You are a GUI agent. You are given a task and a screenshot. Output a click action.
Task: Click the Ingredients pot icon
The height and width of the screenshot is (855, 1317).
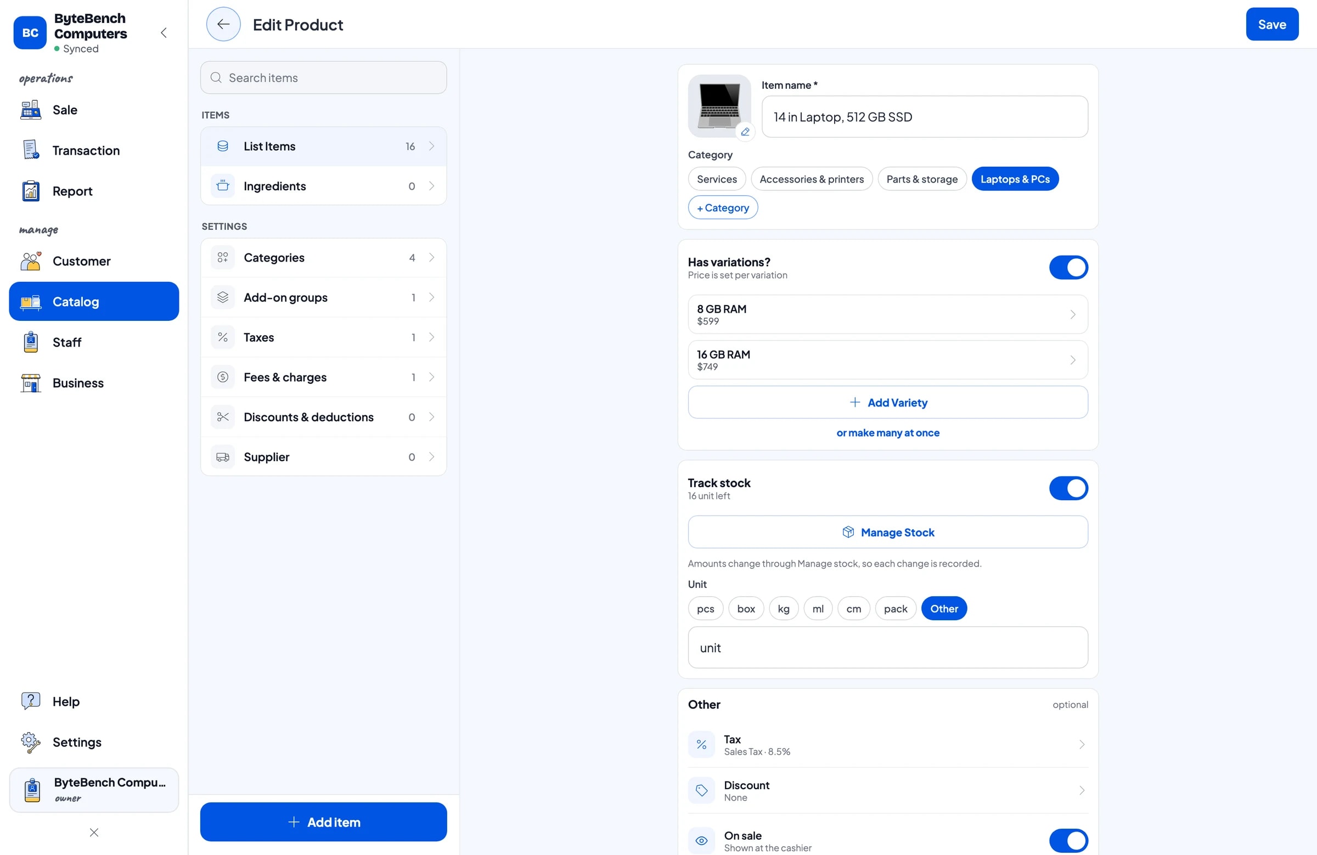[x=222, y=186]
